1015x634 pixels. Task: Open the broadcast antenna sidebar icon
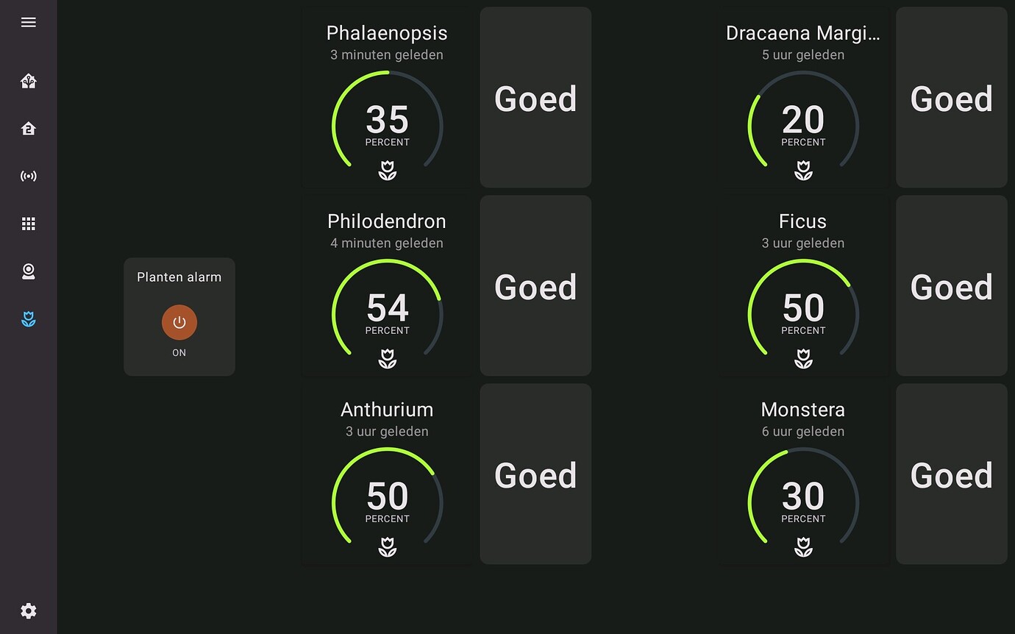[x=28, y=176]
